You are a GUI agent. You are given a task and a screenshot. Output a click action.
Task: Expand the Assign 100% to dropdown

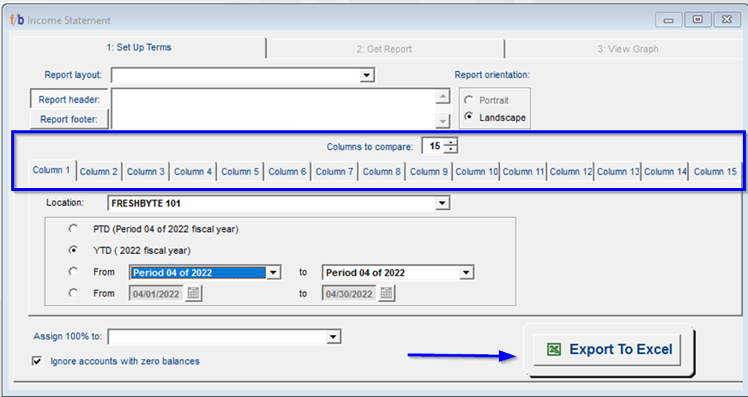[x=333, y=337]
